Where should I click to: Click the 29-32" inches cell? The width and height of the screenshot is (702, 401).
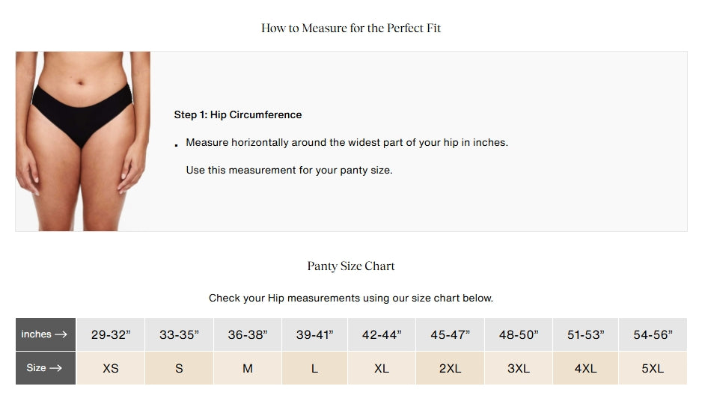tap(111, 334)
